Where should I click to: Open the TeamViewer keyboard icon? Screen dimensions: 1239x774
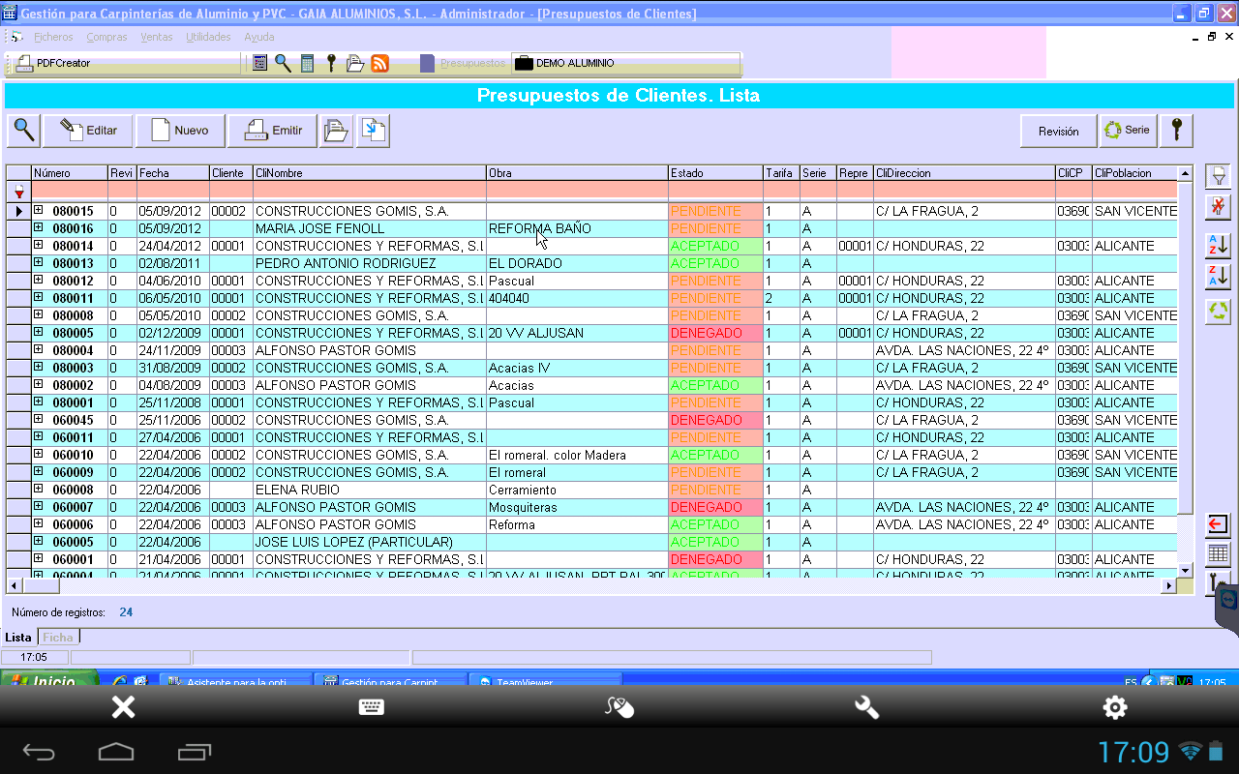tap(371, 707)
